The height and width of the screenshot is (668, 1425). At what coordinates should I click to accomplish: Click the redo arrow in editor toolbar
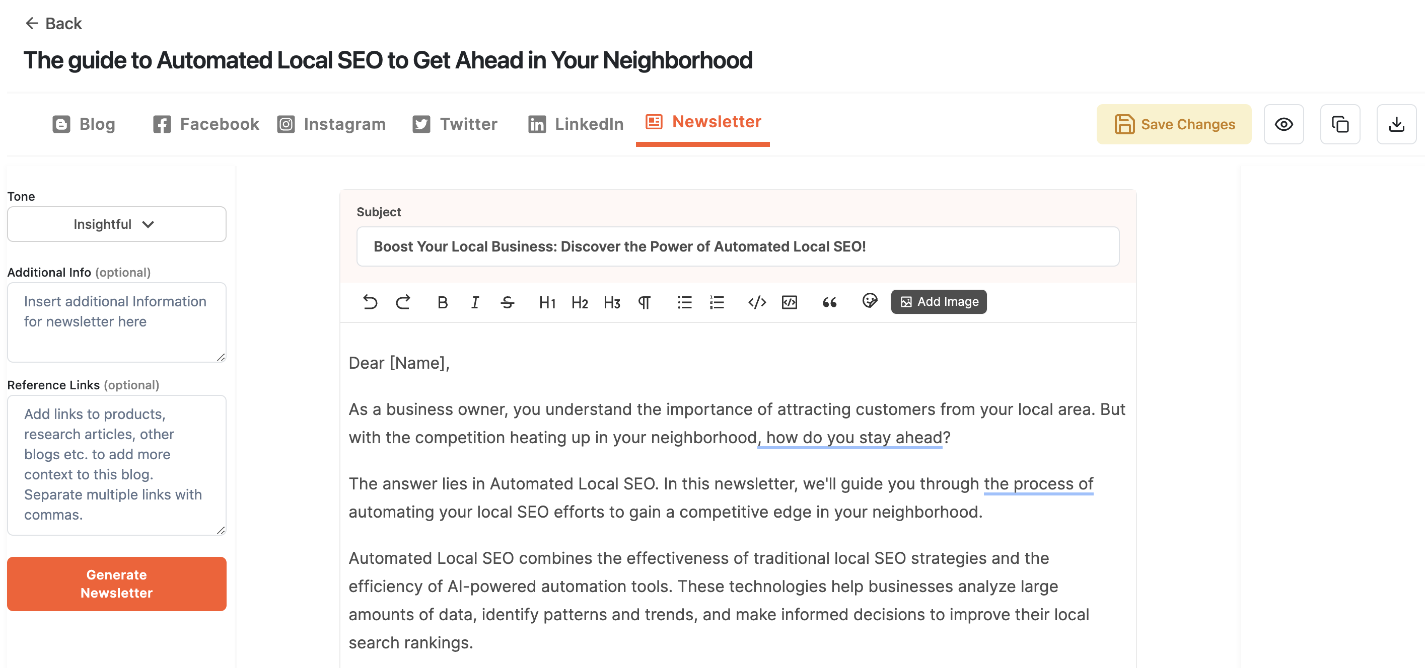pyautogui.click(x=403, y=302)
